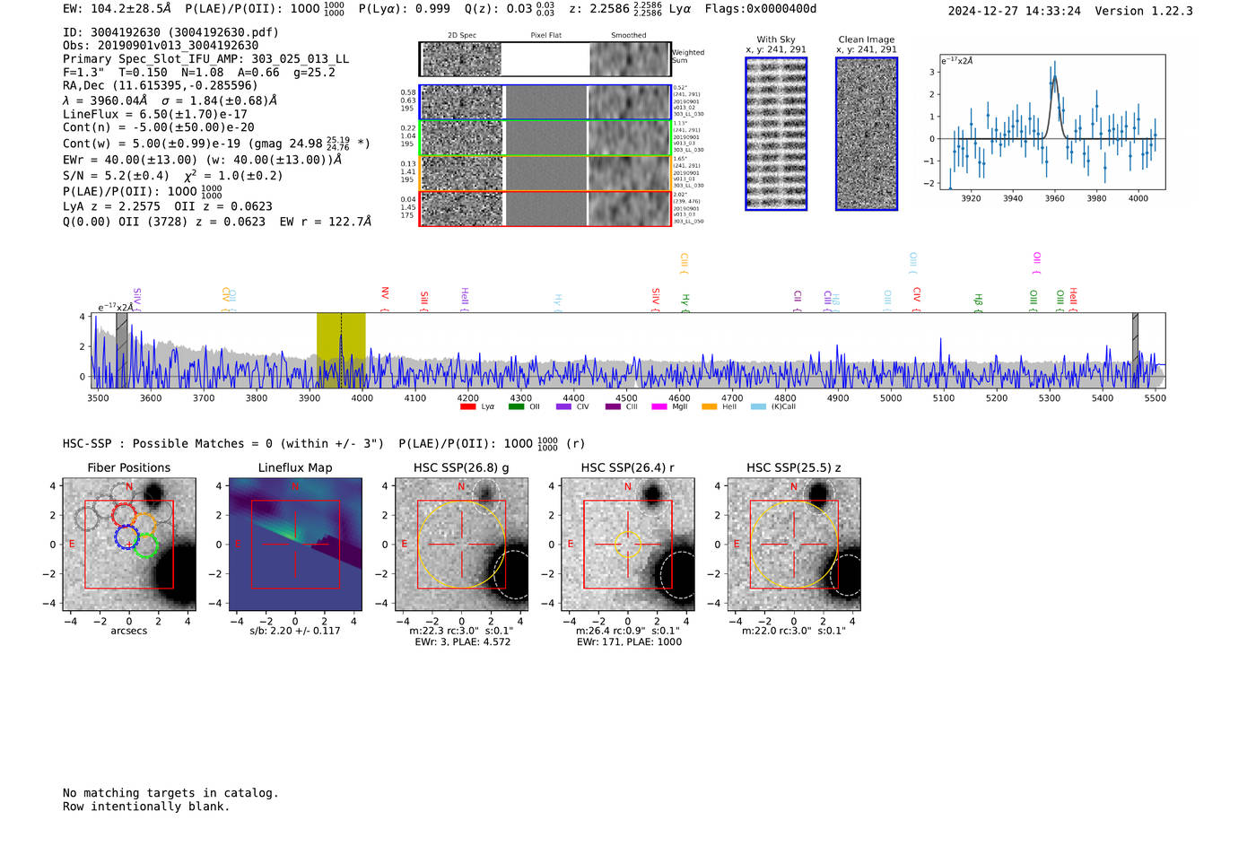Click the red Lyα legend swatch
This screenshot has height=855, width=1256.
pos(467,406)
